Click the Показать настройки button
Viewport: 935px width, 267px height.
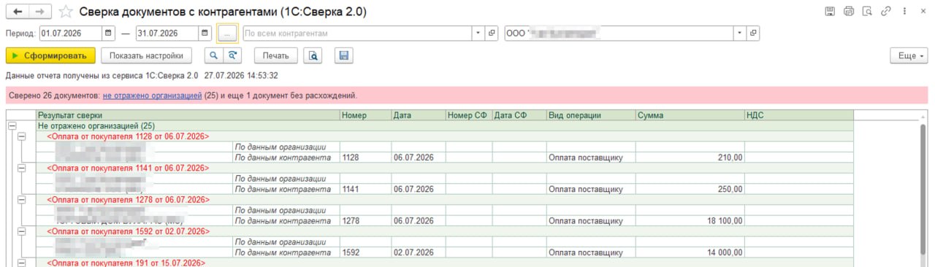(146, 56)
